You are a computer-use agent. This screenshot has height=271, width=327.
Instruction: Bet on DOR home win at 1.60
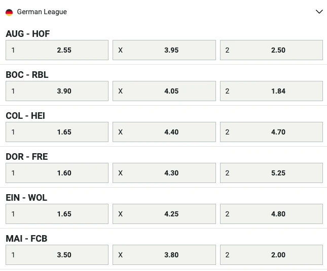[x=57, y=173]
